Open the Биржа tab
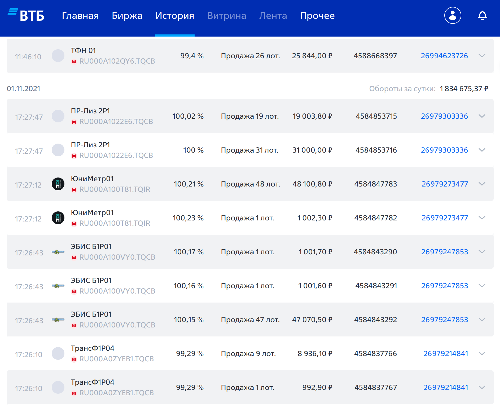The height and width of the screenshot is (417, 500). pos(127,16)
